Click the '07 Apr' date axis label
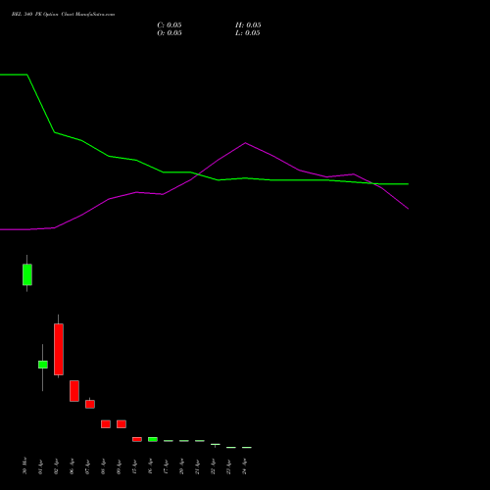Viewport: 490px width, 490px height. click(x=87, y=466)
